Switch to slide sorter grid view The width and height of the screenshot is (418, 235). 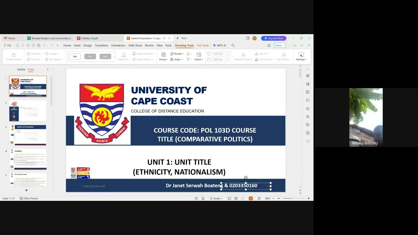coord(236,198)
